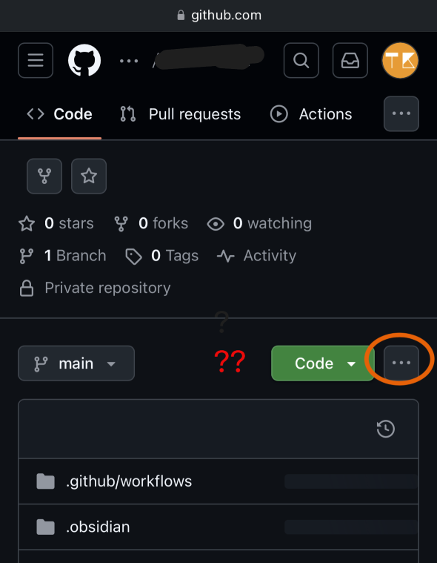Open the .obsidian folder
437x563 pixels.
point(98,527)
